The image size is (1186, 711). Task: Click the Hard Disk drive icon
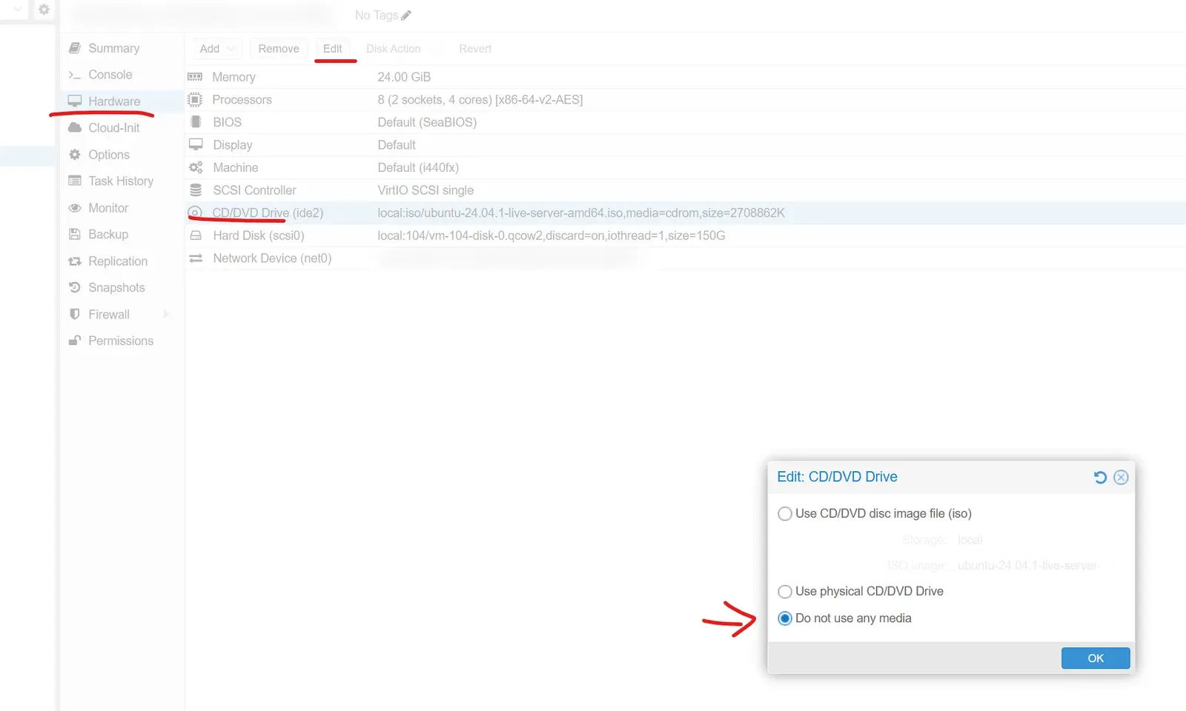tap(196, 236)
